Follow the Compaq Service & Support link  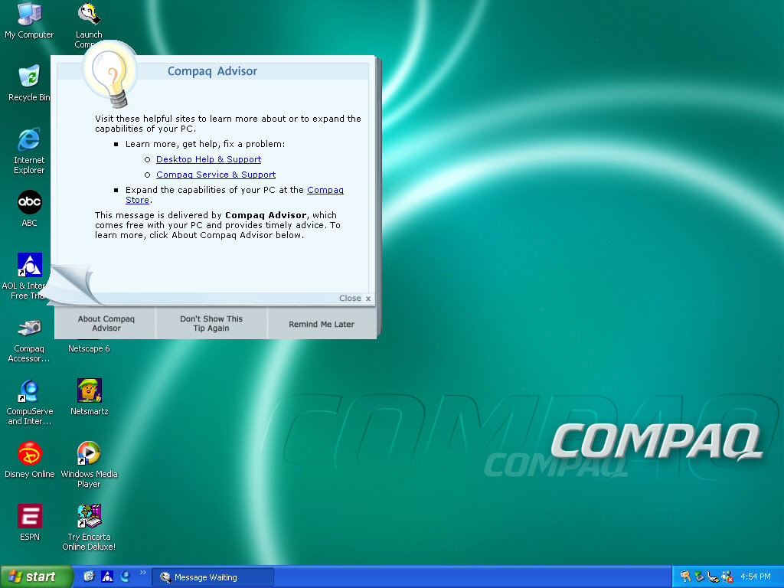click(215, 175)
